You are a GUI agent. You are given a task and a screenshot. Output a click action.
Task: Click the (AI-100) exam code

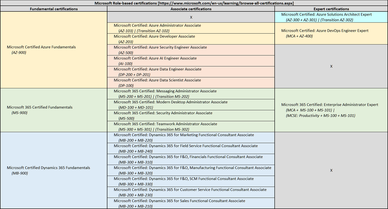point(125,64)
